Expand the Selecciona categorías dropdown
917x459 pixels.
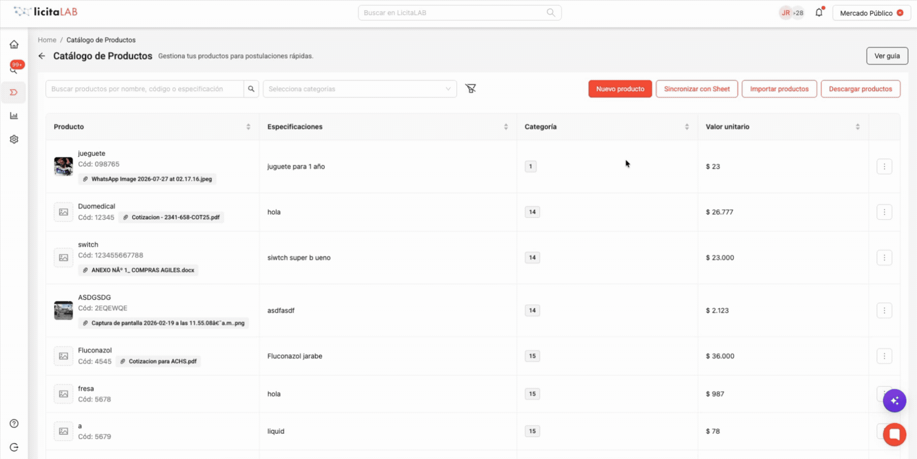[x=360, y=89]
